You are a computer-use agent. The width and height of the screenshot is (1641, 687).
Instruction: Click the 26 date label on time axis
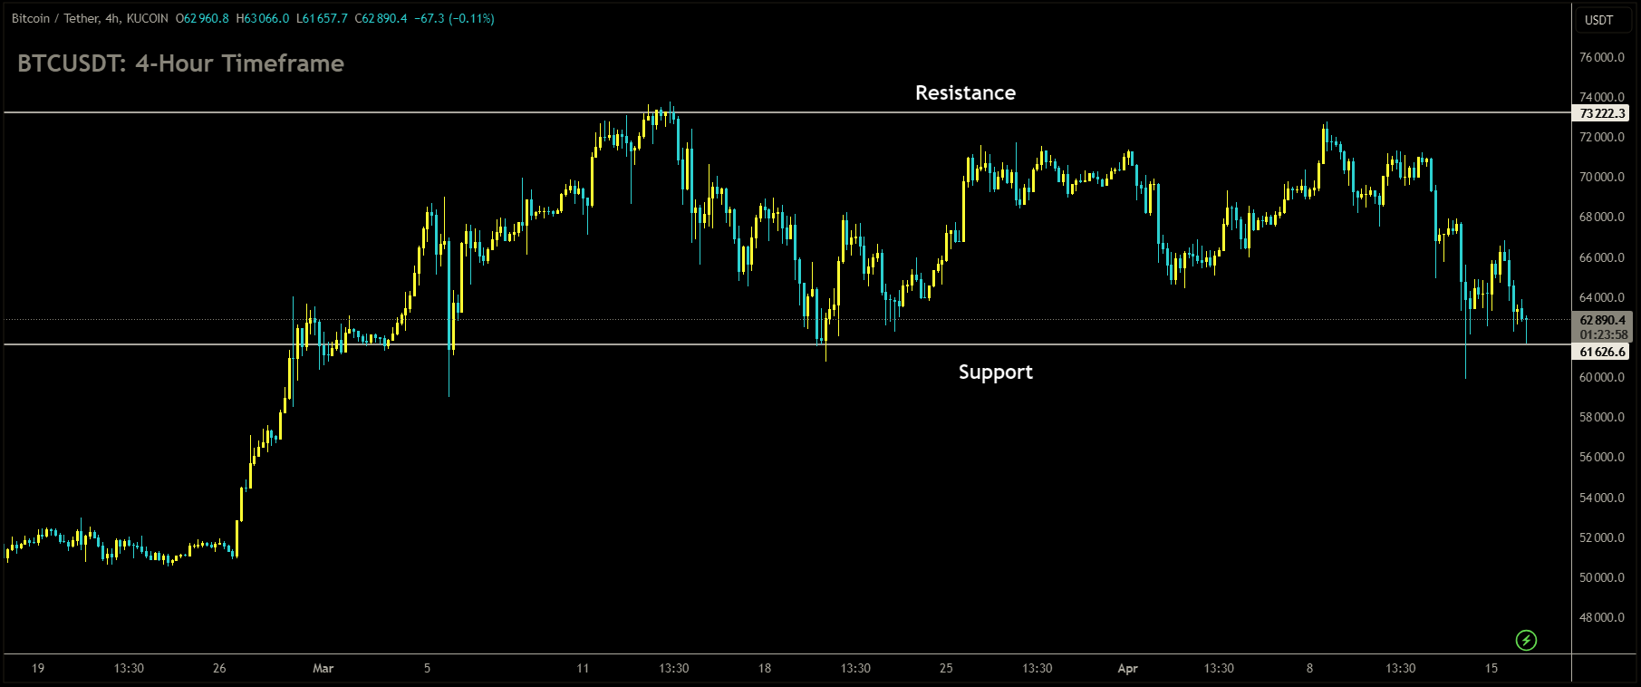click(219, 668)
